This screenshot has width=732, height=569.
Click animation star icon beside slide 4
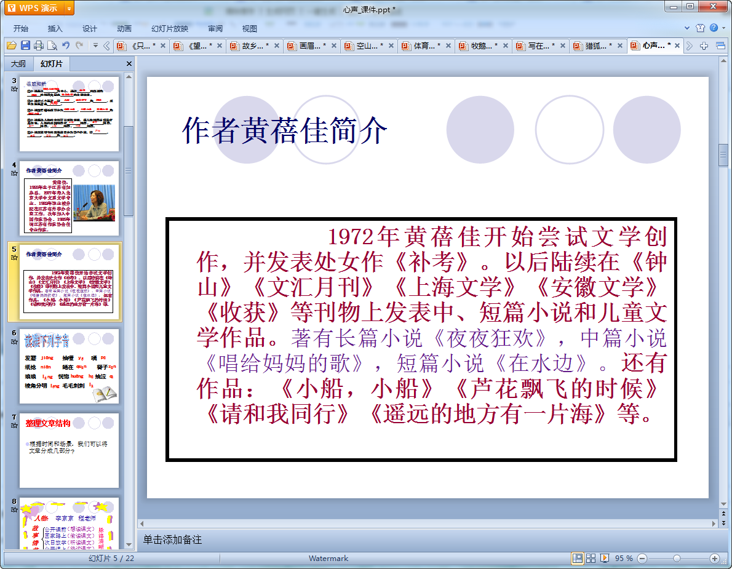(x=14, y=173)
